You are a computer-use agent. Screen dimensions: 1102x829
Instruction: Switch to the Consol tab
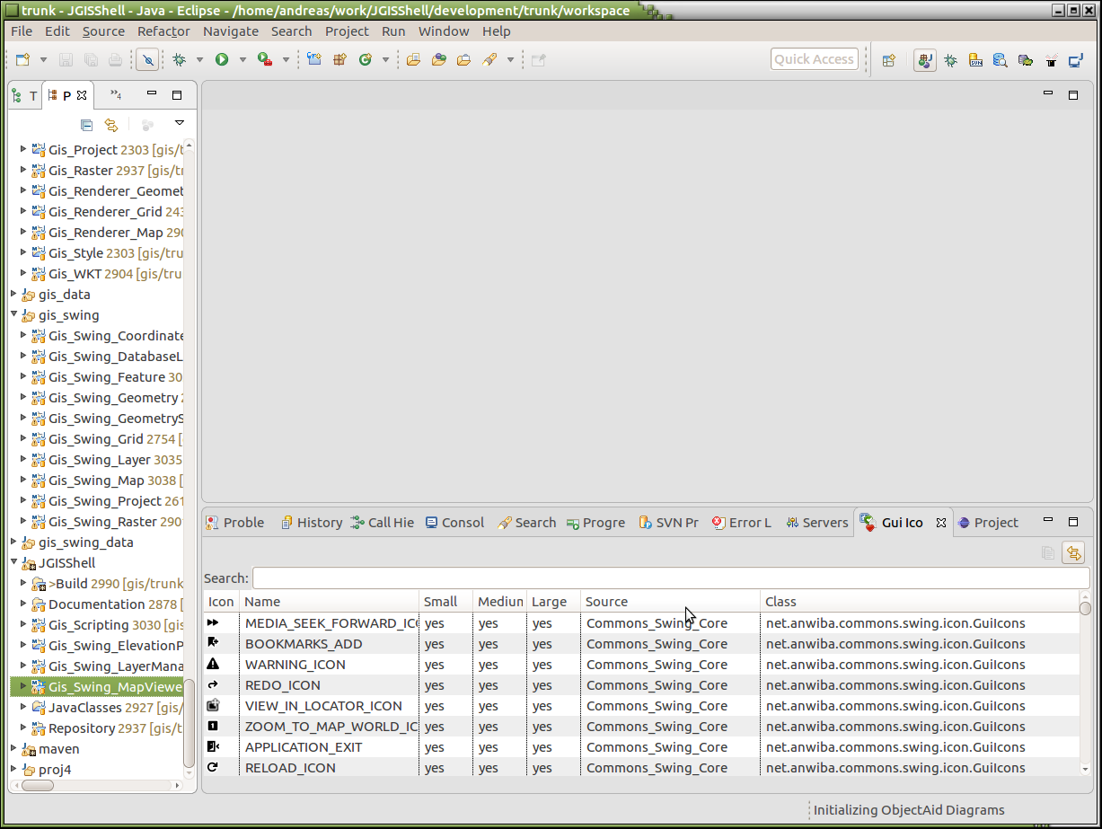(455, 523)
